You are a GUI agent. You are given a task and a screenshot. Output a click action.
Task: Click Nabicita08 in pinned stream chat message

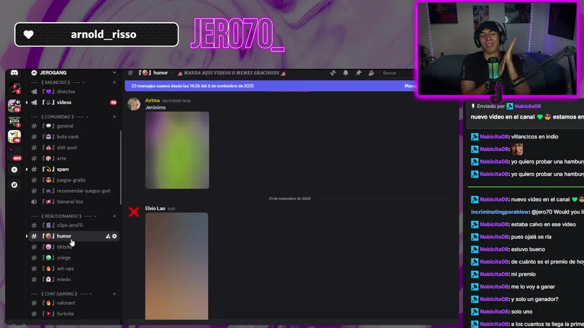click(x=527, y=106)
